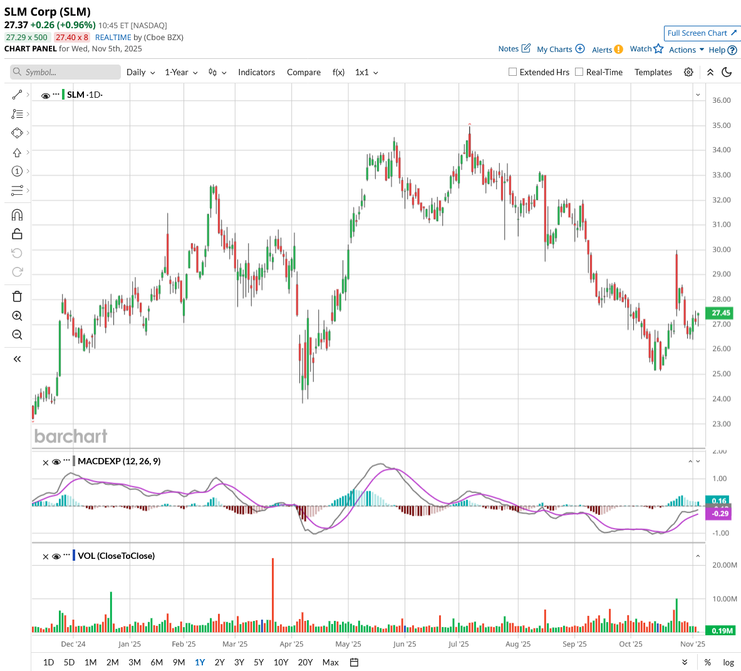Select the trend line drawing tool
This screenshot has width=741, height=671.
coord(17,95)
